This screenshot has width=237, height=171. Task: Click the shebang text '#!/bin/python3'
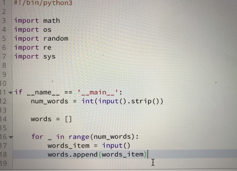pos(43,3)
